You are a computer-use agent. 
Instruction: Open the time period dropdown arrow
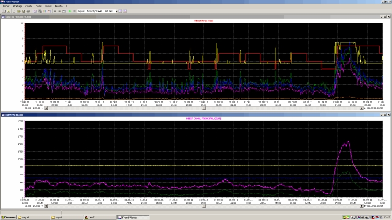pyautogui.click(x=117, y=11)
